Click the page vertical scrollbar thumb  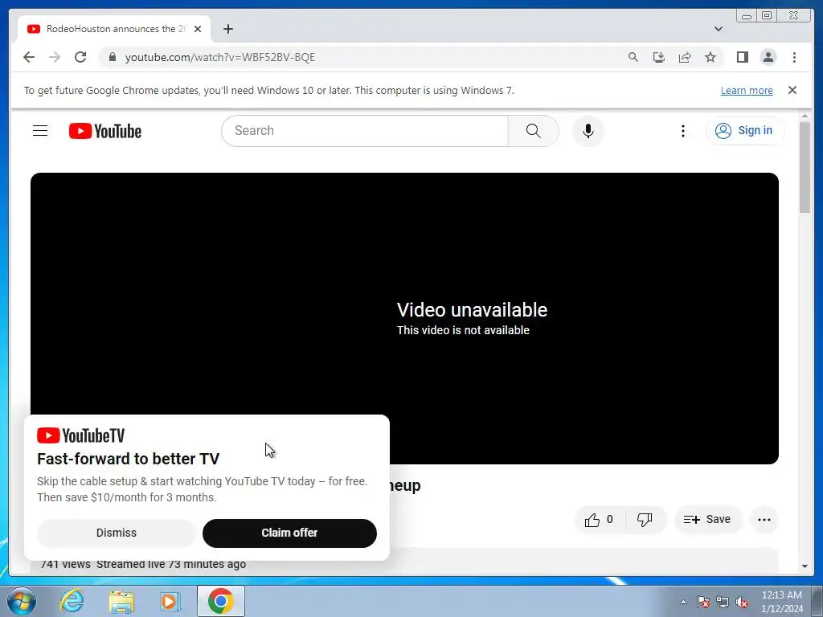[x=805, y=167]
